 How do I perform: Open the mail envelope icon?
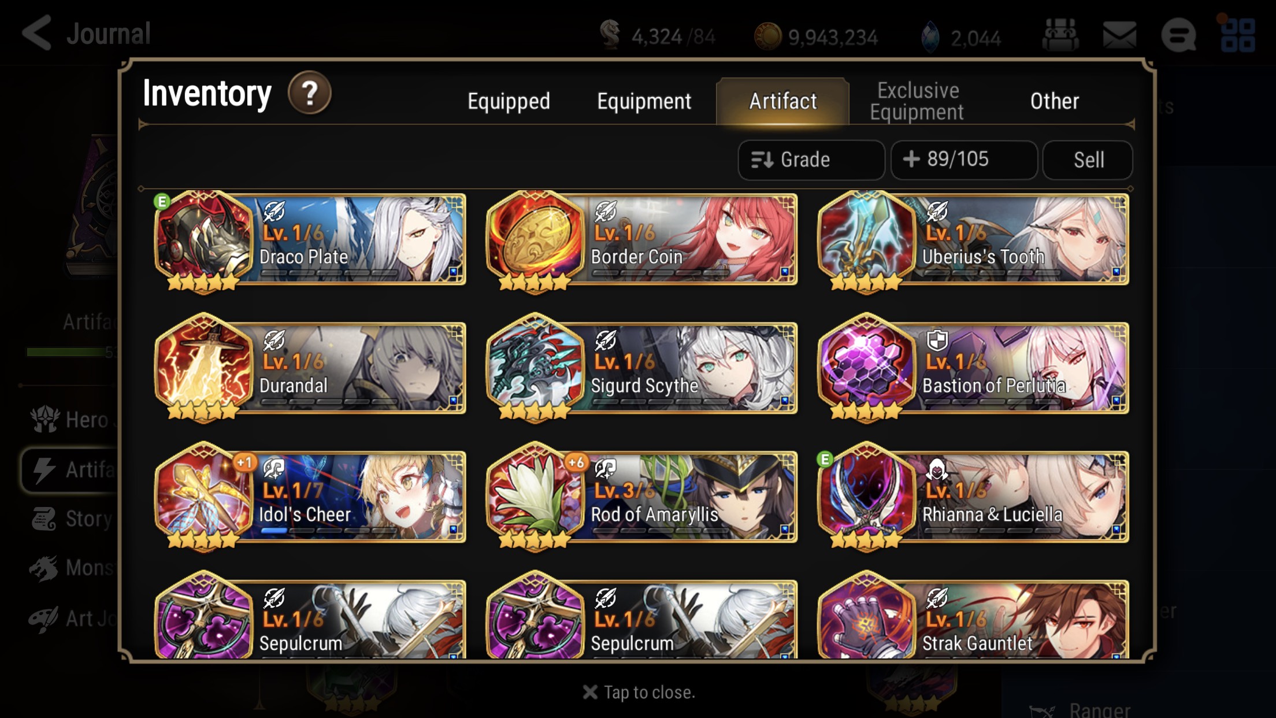click(1119, 35)
